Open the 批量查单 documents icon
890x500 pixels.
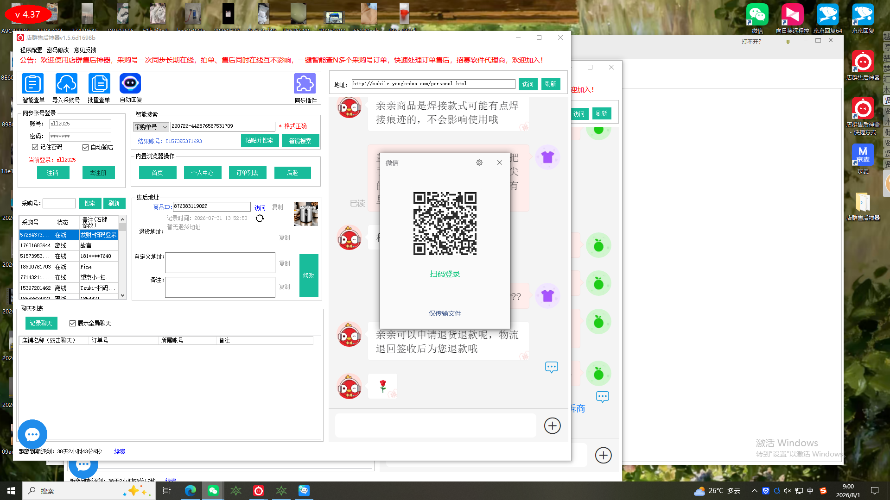coord(99,84)
